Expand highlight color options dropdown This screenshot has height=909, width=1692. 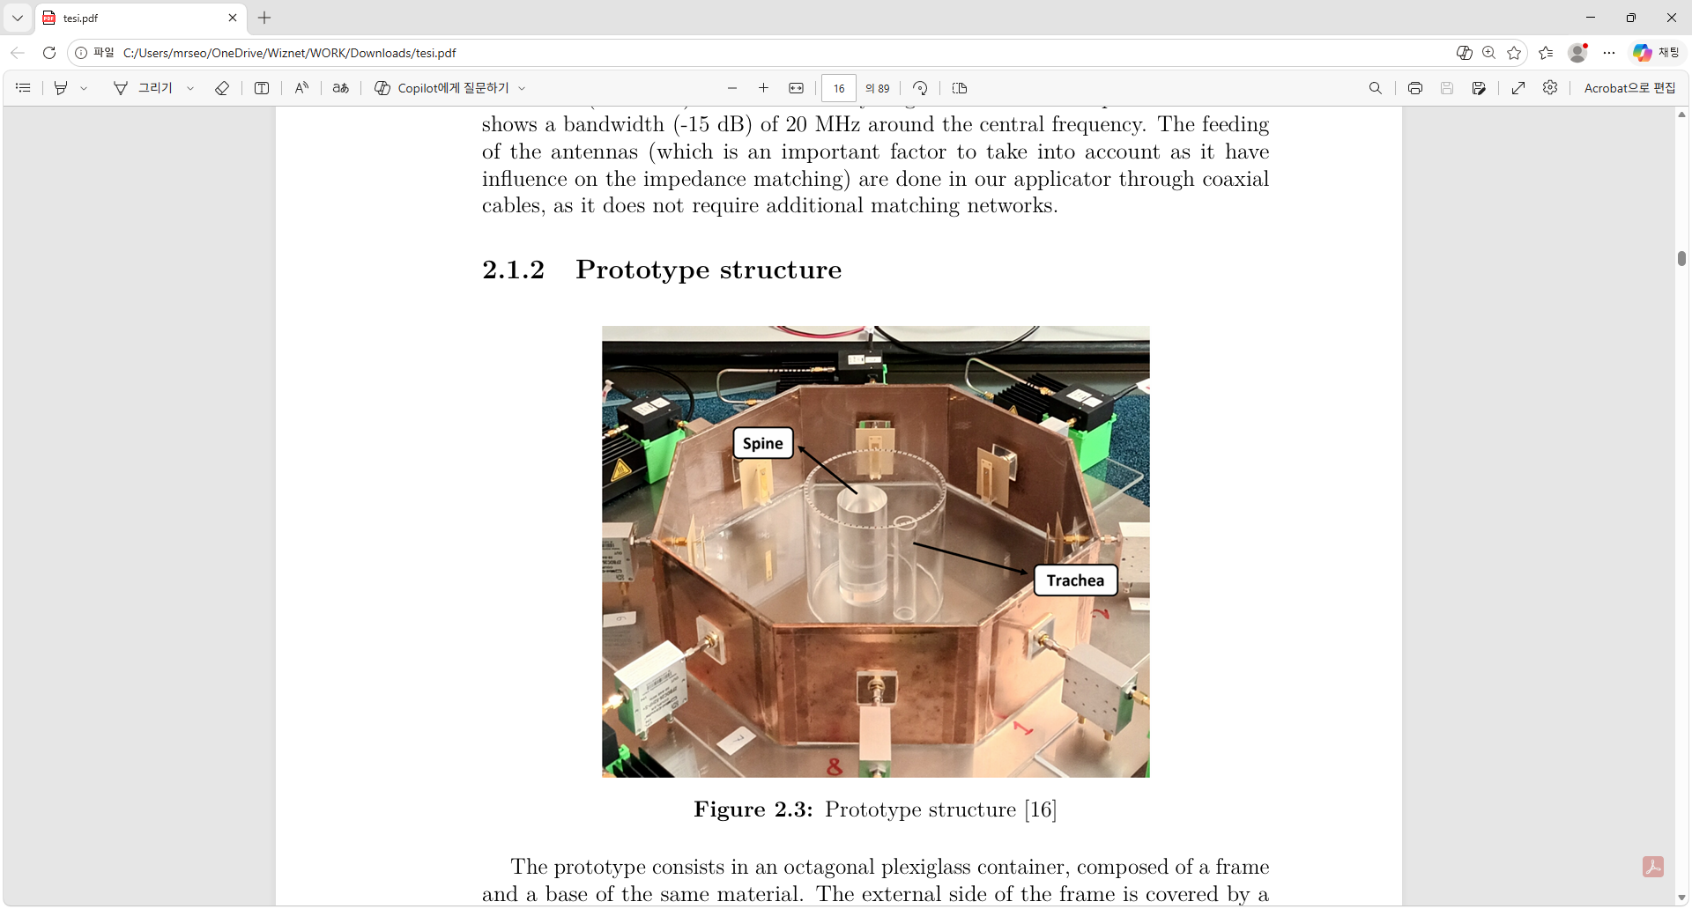84,88
